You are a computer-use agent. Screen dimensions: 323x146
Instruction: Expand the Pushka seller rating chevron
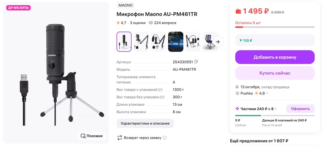tap(267, 93)
